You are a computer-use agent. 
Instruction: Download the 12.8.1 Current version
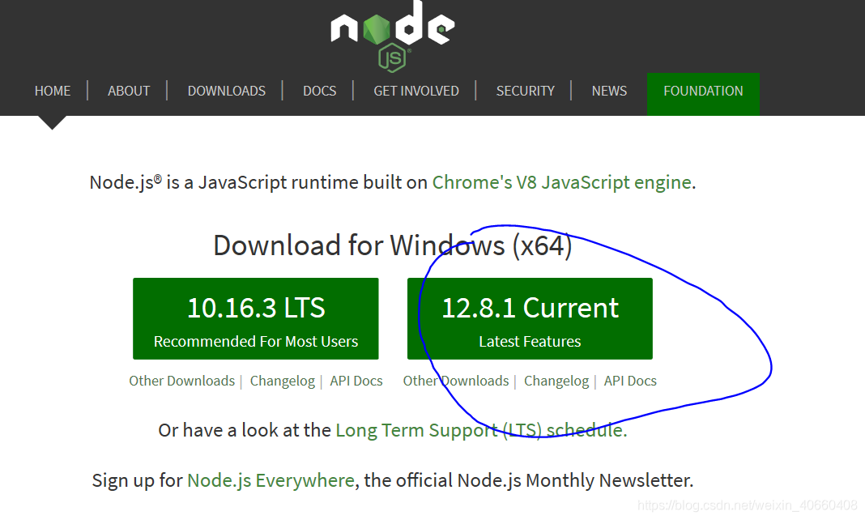pos(530,319)
